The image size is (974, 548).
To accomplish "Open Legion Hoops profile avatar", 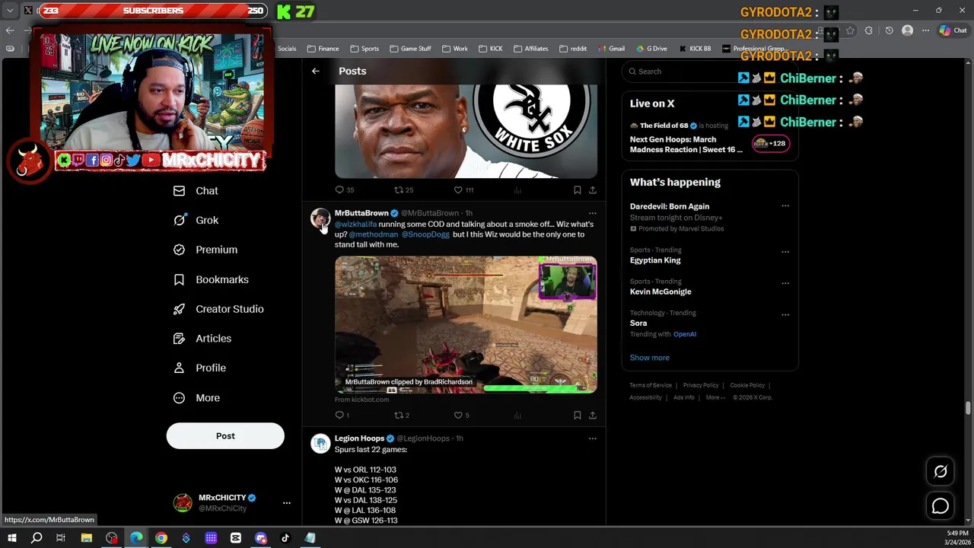I will click(320, 443).
